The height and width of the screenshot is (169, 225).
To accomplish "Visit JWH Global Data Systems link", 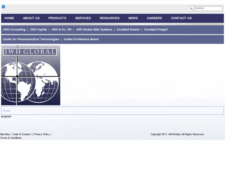I will pos(94,29).
